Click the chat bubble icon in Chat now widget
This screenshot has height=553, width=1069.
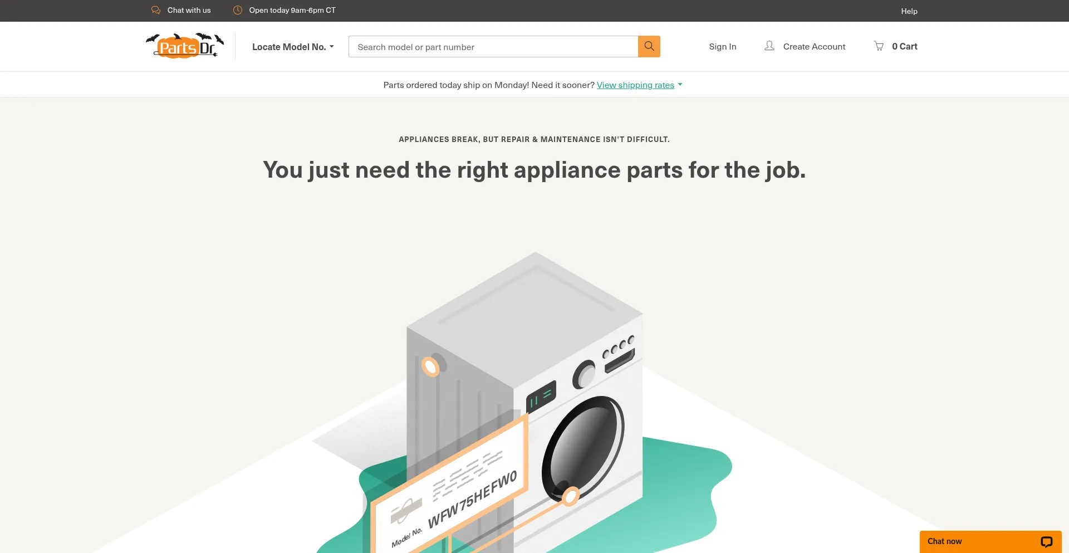point(1046,542)
